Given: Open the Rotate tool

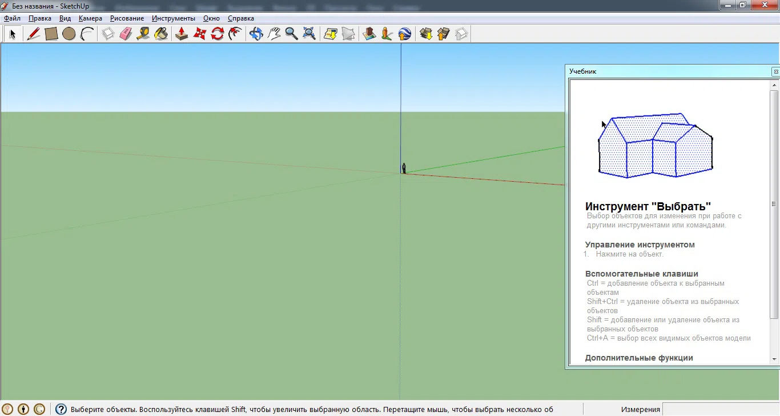Looking at the screenshot, I should point(217,34).
